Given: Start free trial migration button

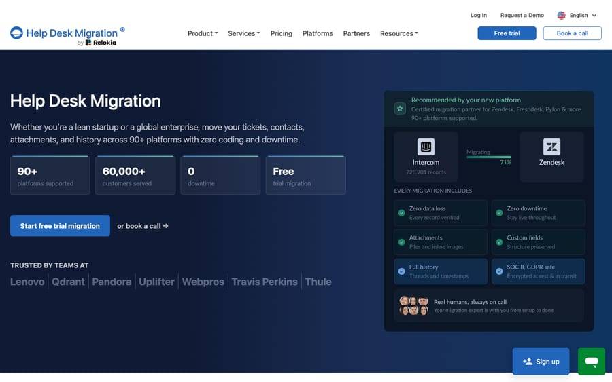Looking at the screenshot, I should tap(60, 226).
